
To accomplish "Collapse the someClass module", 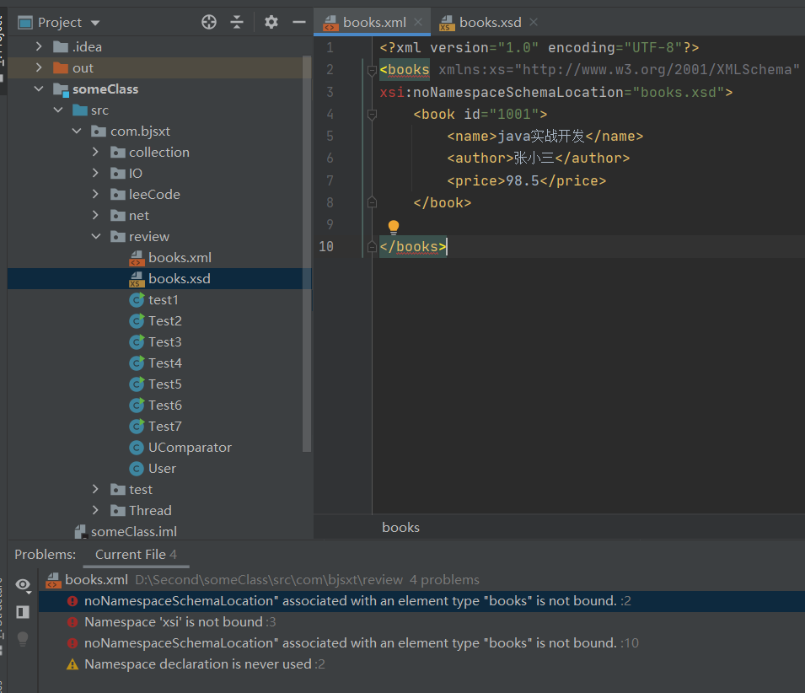I will pos(39,89).
